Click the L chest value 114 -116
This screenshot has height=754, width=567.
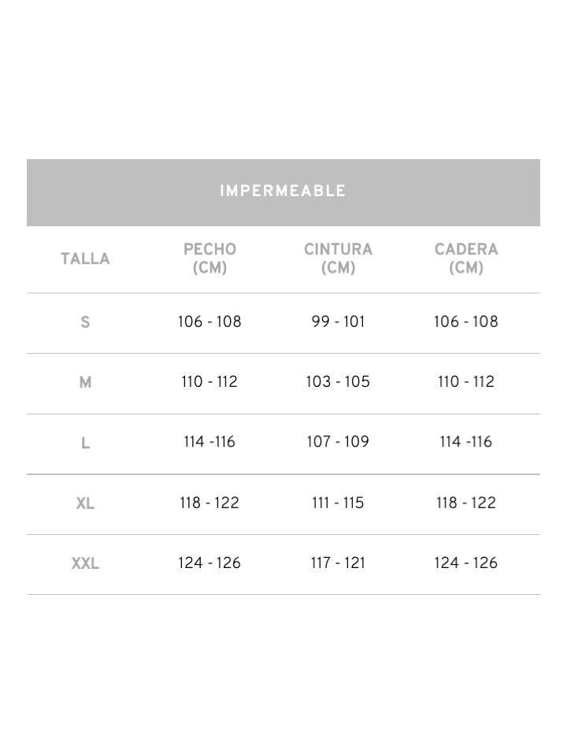click(209, 441)
